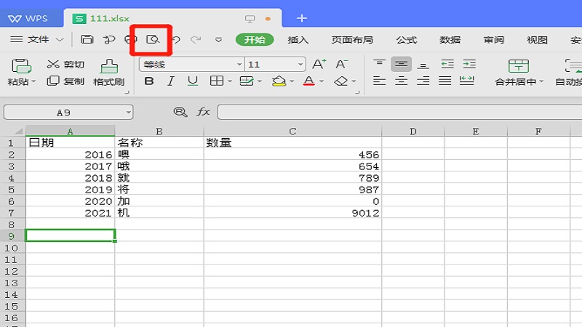Image resolution: width=582 pixels, height=327 pixels.
Task: Increase font size with A+ icon
Action: click(319, 64)
